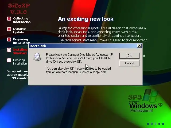Viewport: 171px width, 128px height.
Task: Click the 'SiCo® XP Professional sports' paragraph
Action: coord(102,32)
